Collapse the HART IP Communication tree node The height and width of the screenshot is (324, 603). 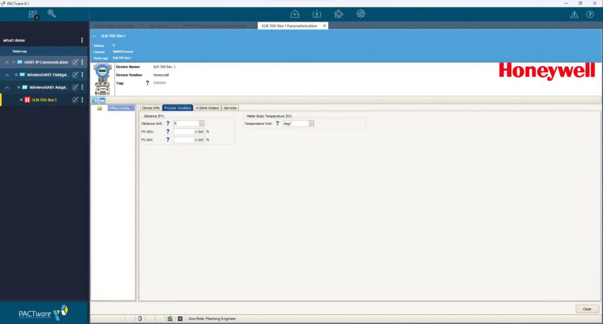coord(7,62)
